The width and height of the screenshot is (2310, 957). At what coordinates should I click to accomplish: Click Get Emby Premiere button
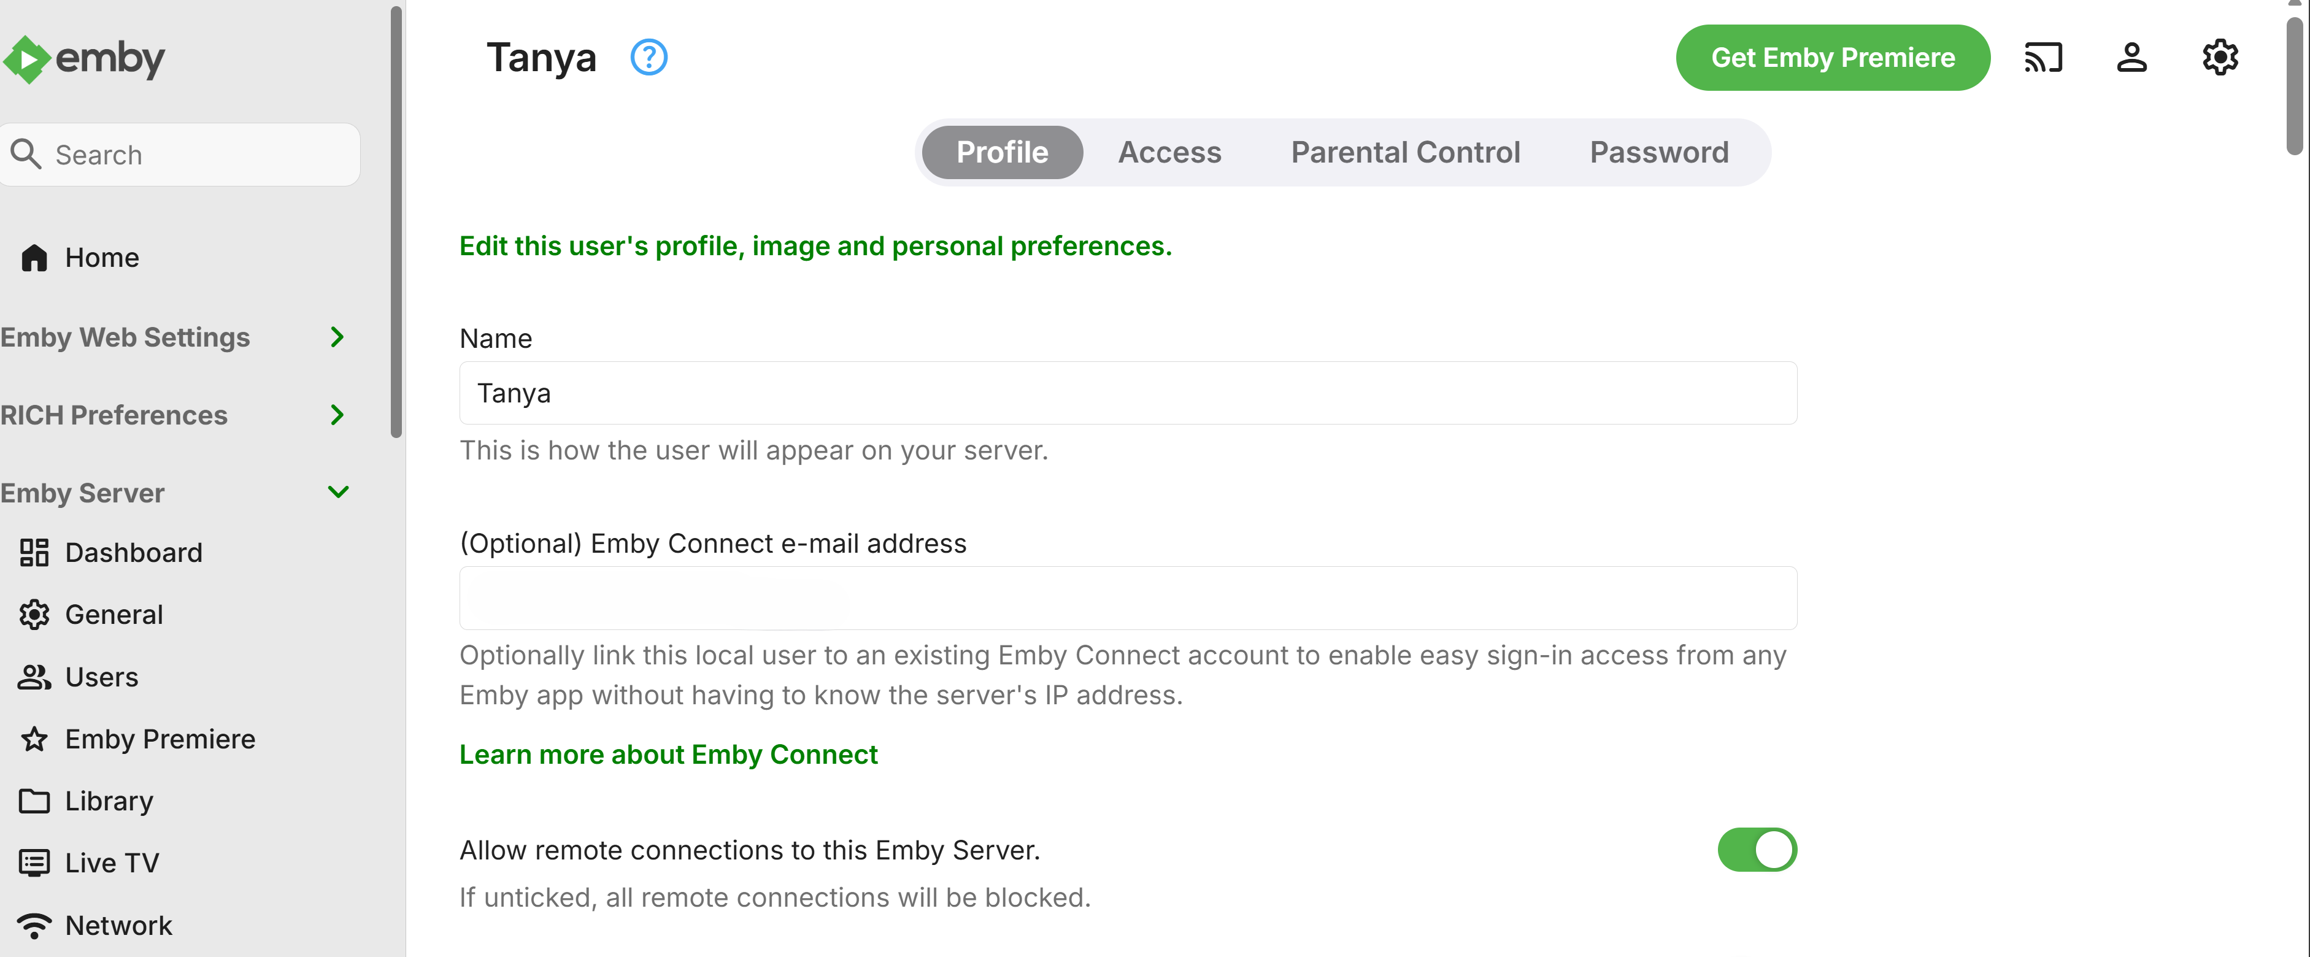point(1832,58)
